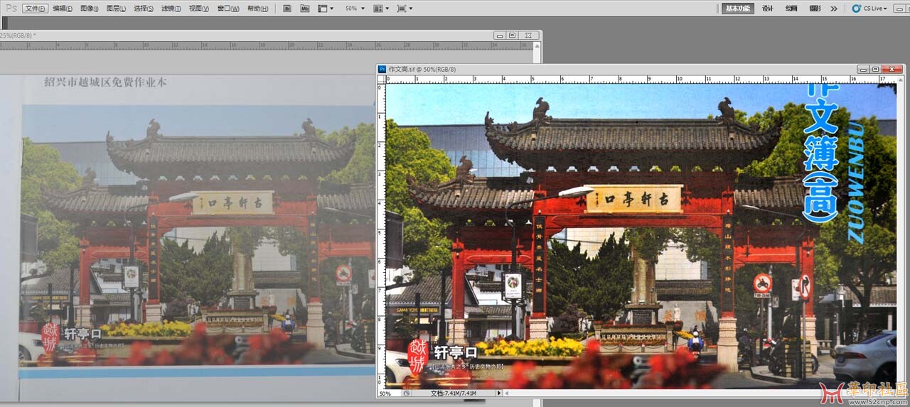Viewport: 910px width, 407px height.
Task: Open the 图层(L) menu
Action: 117,9
